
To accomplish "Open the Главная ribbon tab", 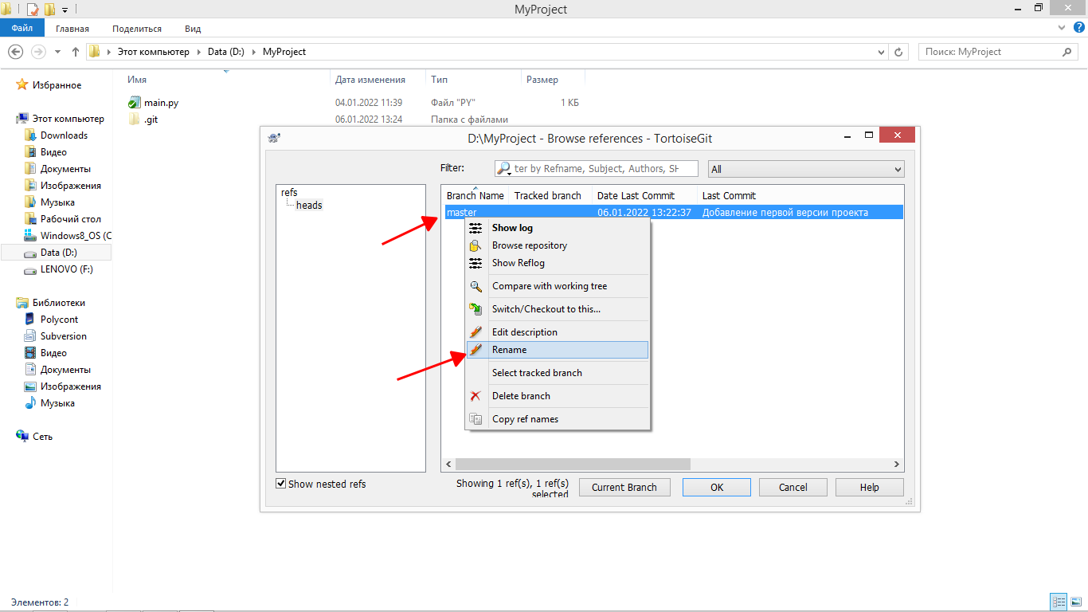I will (72, 29).
